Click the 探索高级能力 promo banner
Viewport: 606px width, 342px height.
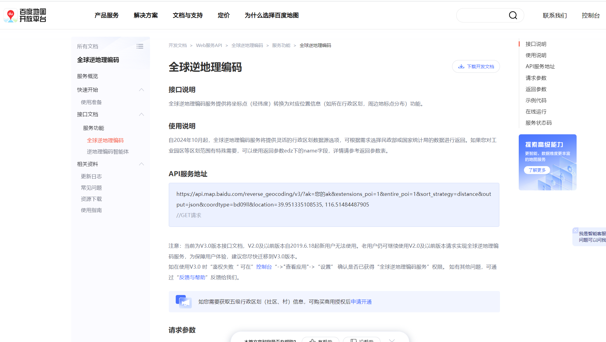coord(547,162)
